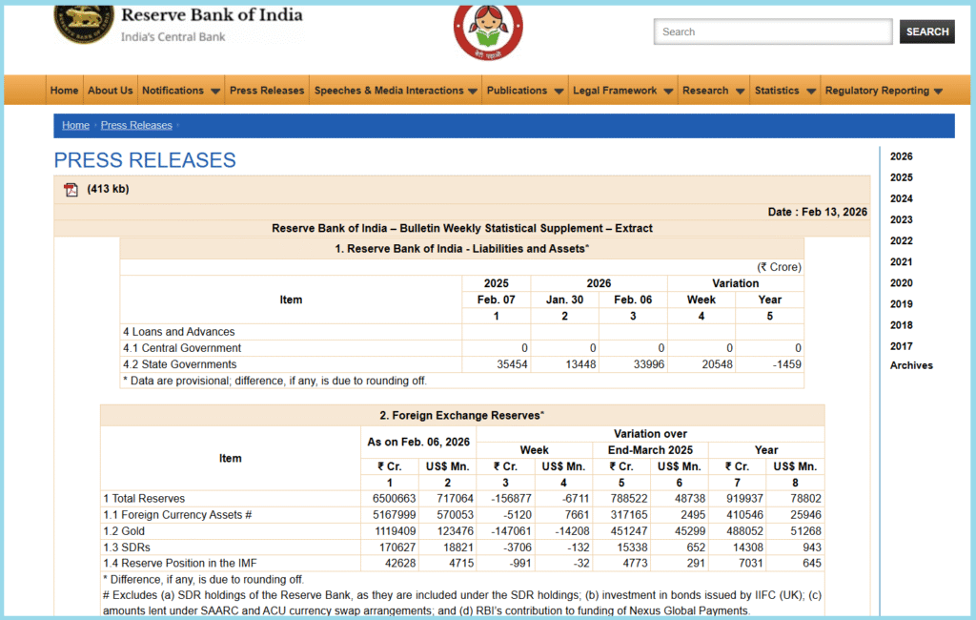Click the girl child mascot logo

click(x=487, y=32)
